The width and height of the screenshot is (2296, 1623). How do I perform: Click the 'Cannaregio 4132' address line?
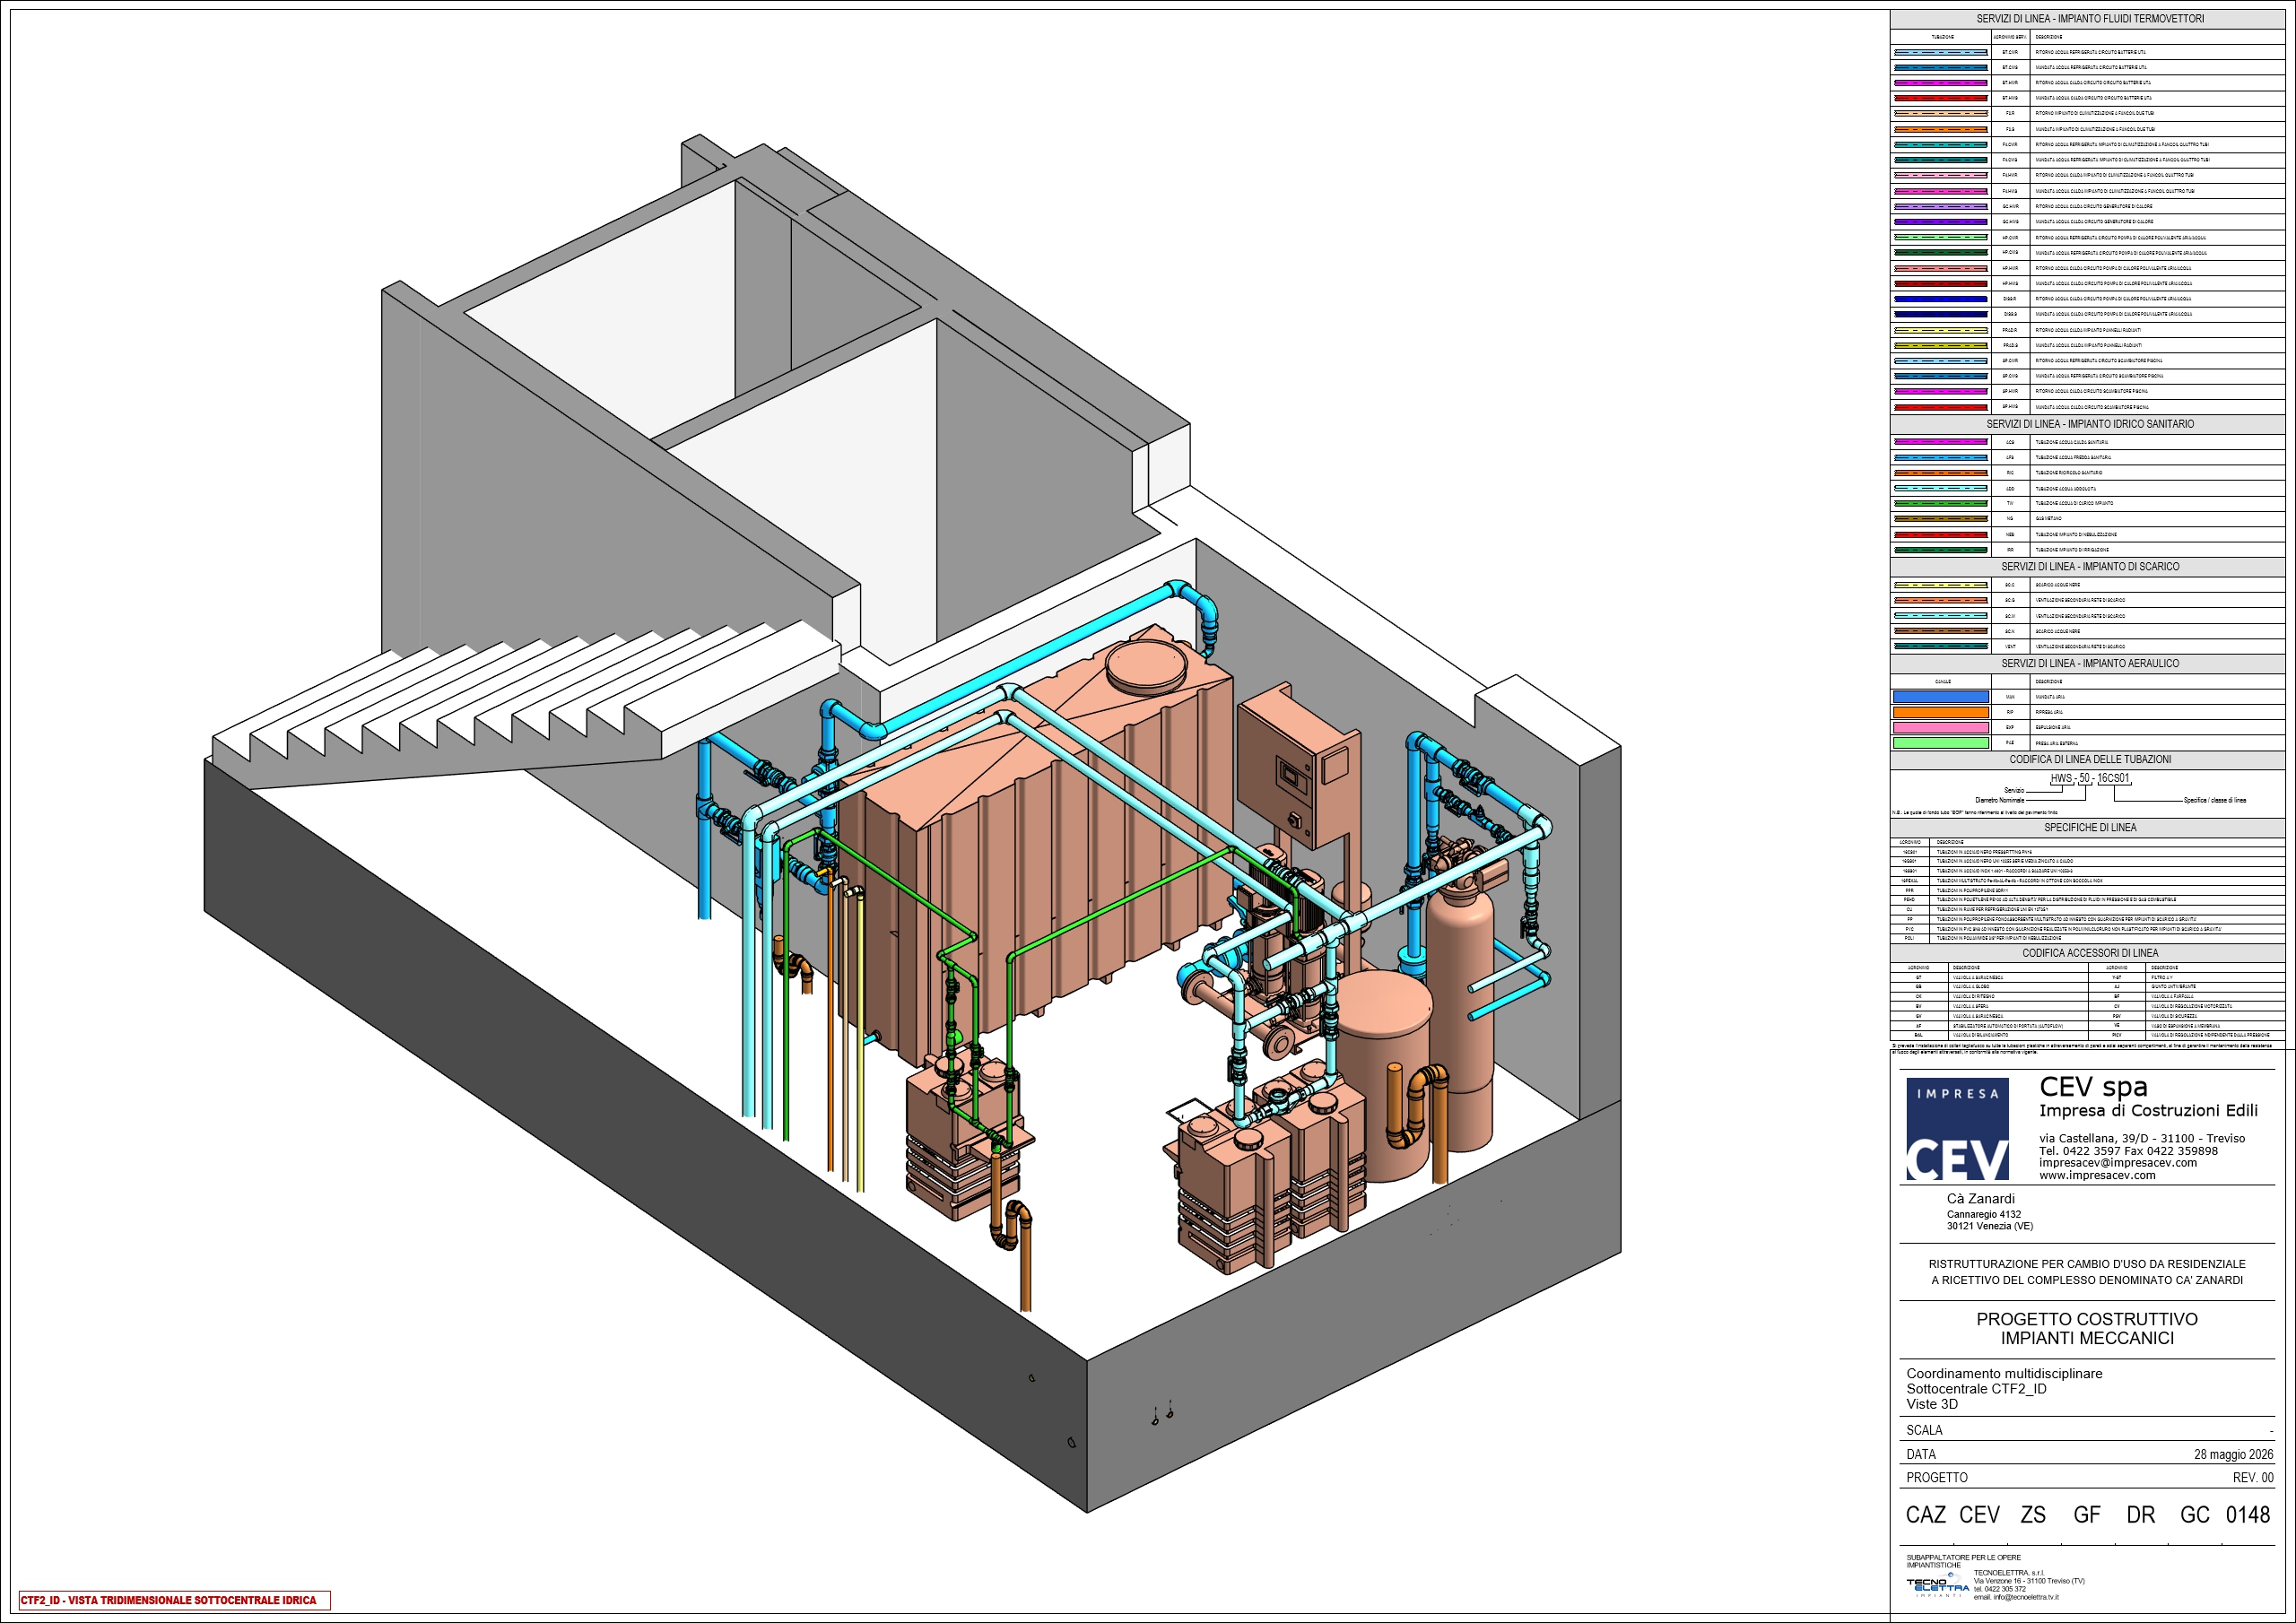(1983, 1214)
